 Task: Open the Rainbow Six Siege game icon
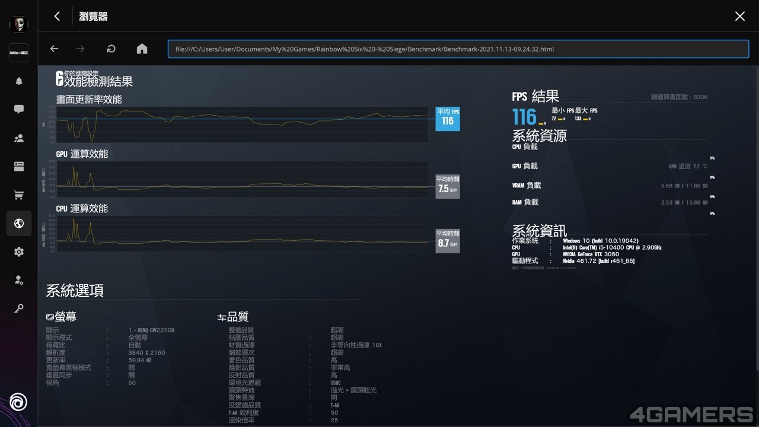19,53
